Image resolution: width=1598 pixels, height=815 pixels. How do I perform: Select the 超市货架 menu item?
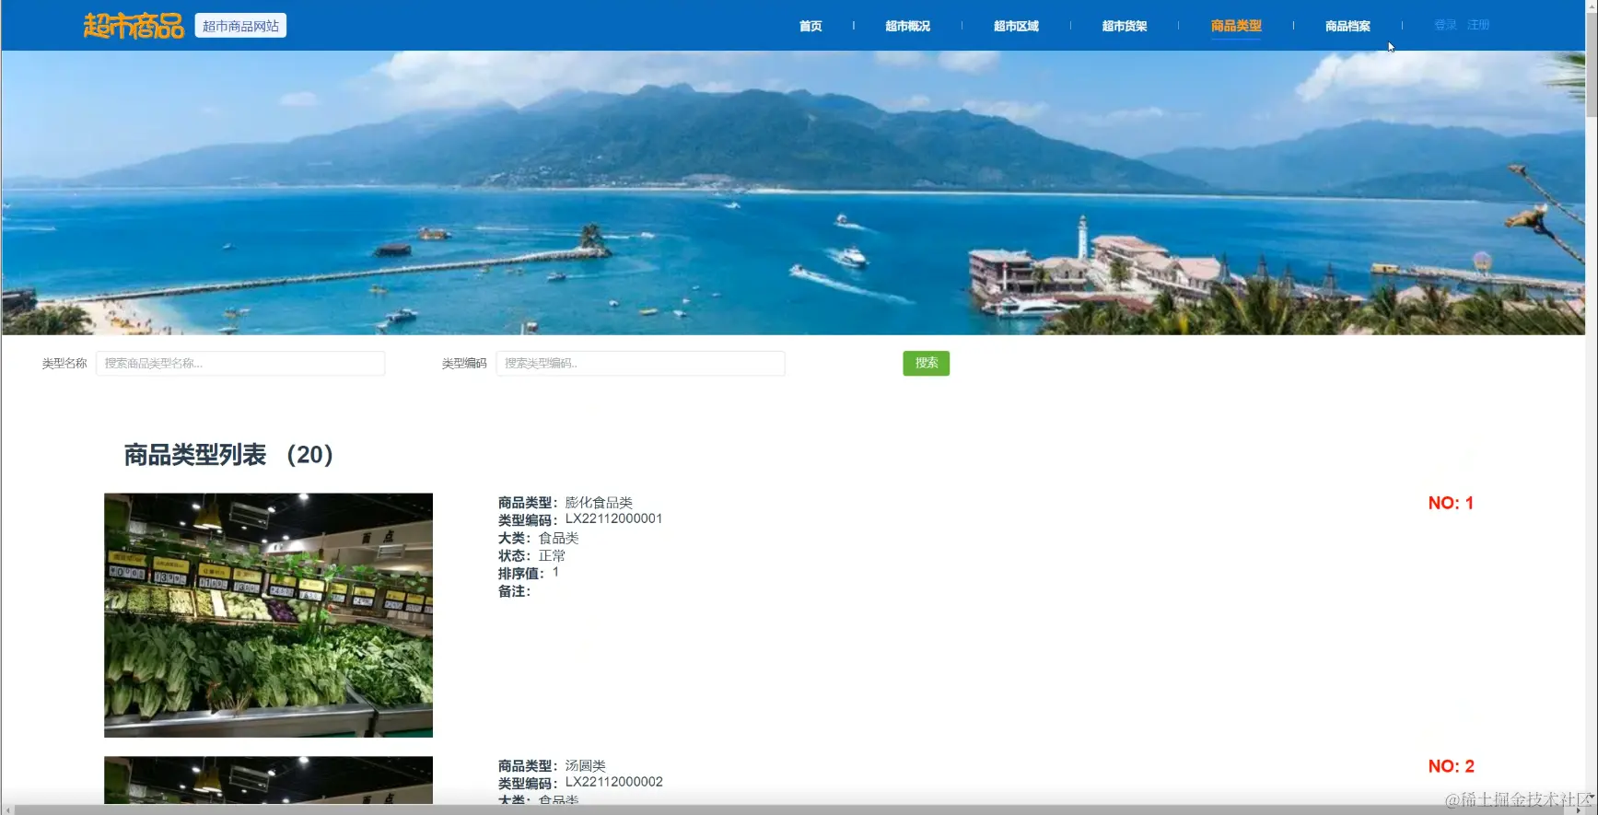[1125, 26]
